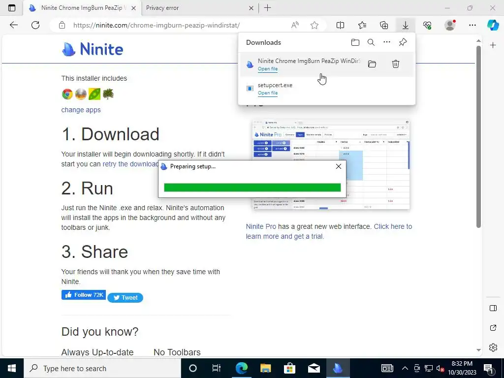Image resolution: width=504 pixels, height=378 pixels.
Task: Open a new browser tab
Action: tap(267, 8)
